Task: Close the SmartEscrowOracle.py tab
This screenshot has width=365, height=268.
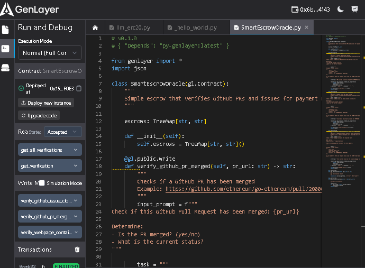Action: pyautogui.click(x=307, y=27)
